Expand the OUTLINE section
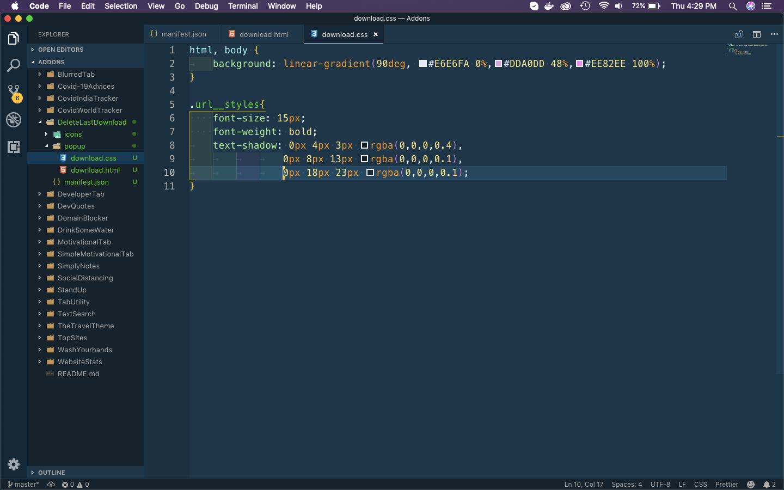Screen dimensions: 784x490 pos(86,473)
